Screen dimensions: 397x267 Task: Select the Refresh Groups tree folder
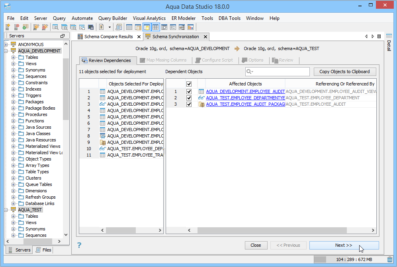point(41,197)
